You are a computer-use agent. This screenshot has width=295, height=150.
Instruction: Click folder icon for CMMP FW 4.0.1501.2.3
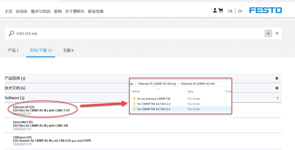pos(134,109)
